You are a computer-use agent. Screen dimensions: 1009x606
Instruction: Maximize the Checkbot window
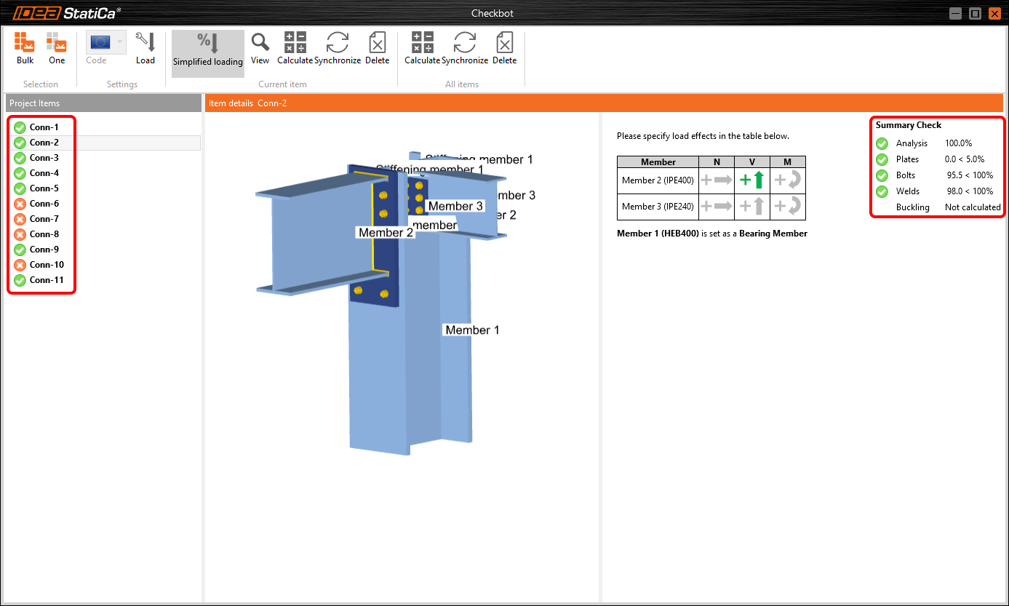pyautogui.click(x=975, y=13)
